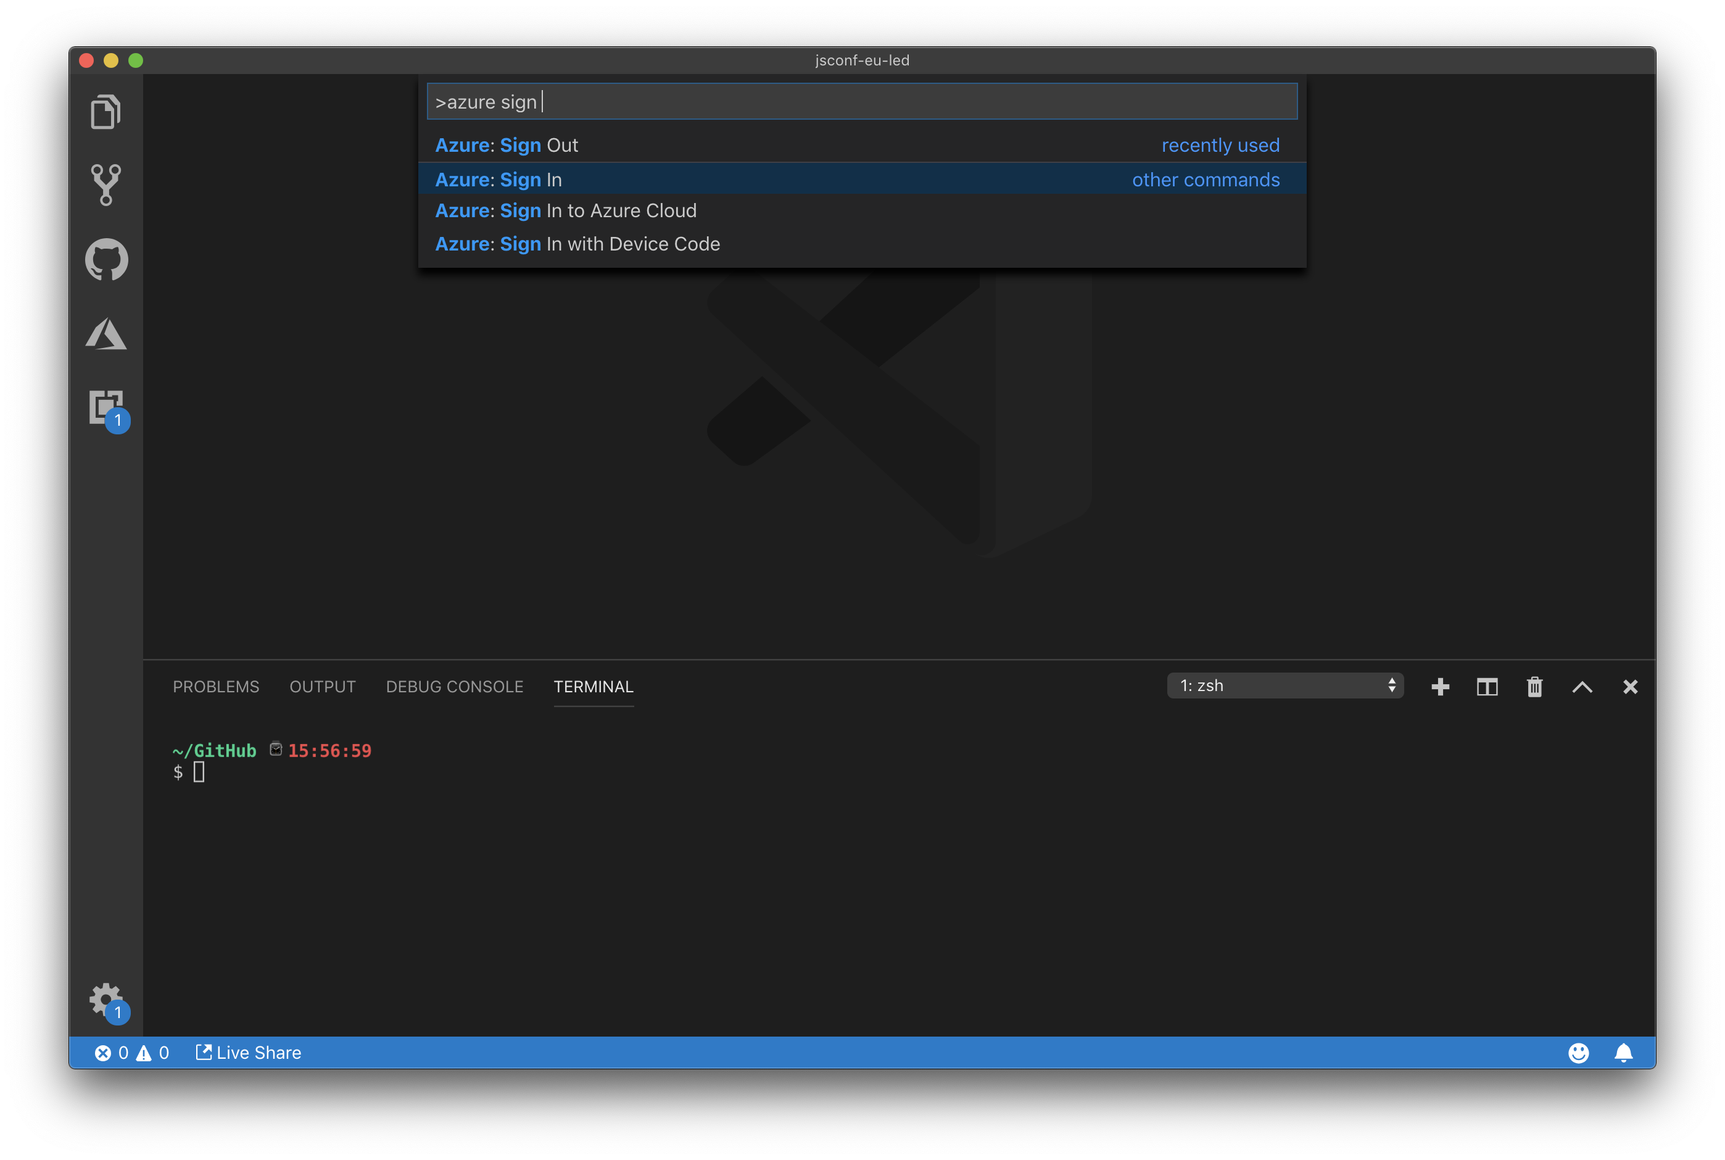The height and width of the screenshot is (1160, 1725).
Task: Open the GitHub sidebar icon
Action: [107, 260]
